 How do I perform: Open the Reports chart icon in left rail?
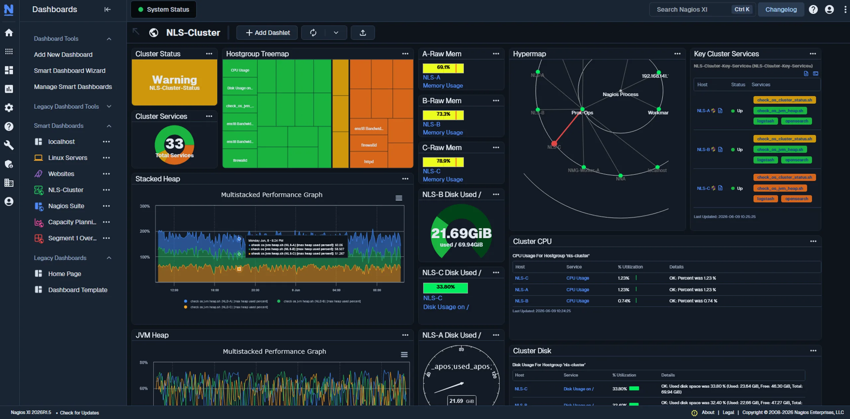(9, 89)
